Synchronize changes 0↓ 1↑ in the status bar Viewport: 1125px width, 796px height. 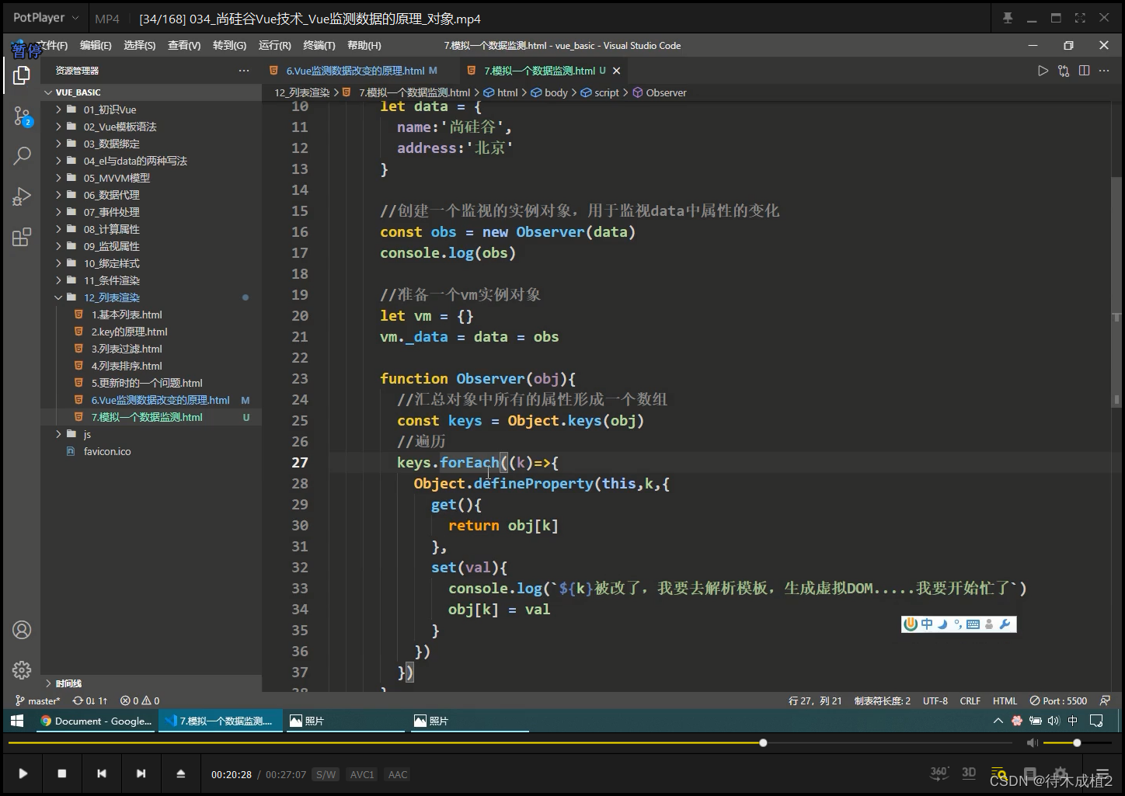(x=90, y=700)
